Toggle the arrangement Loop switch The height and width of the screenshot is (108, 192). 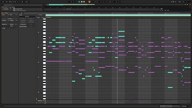pos(110,2)
